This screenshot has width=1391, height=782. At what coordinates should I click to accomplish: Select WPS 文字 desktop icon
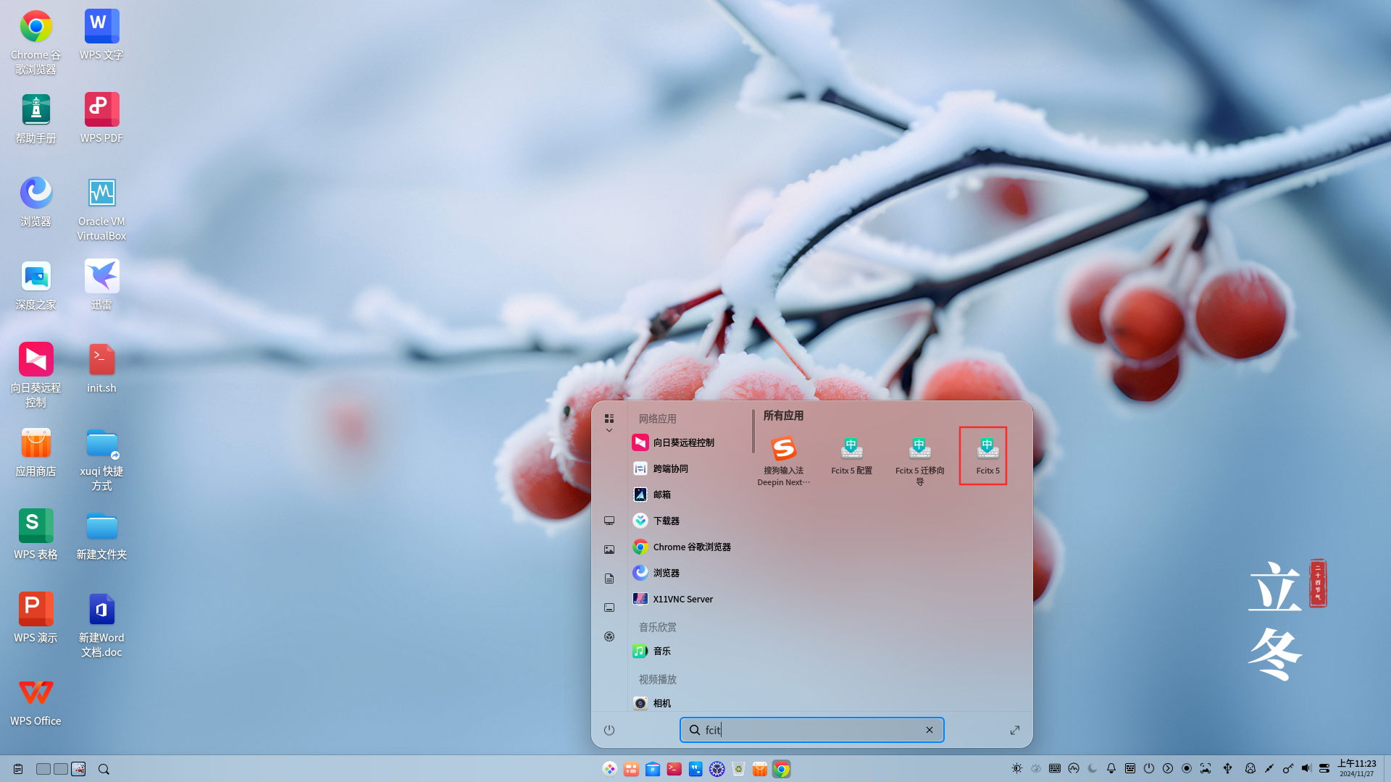(x=101, y=35)
